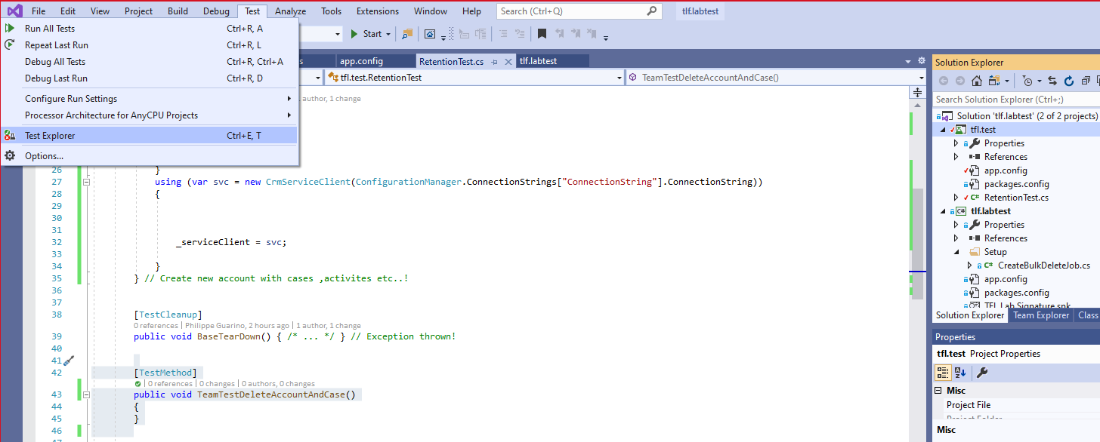Expand RetentionTest.cs node in Solution Explorer
The image size is (1100, 442).
coord(956,198)
